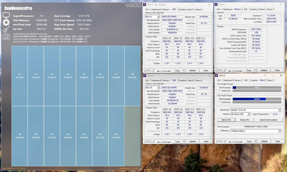
Task: Click the Channel # value 4 x 32-bit
Action: click(271, 16)
